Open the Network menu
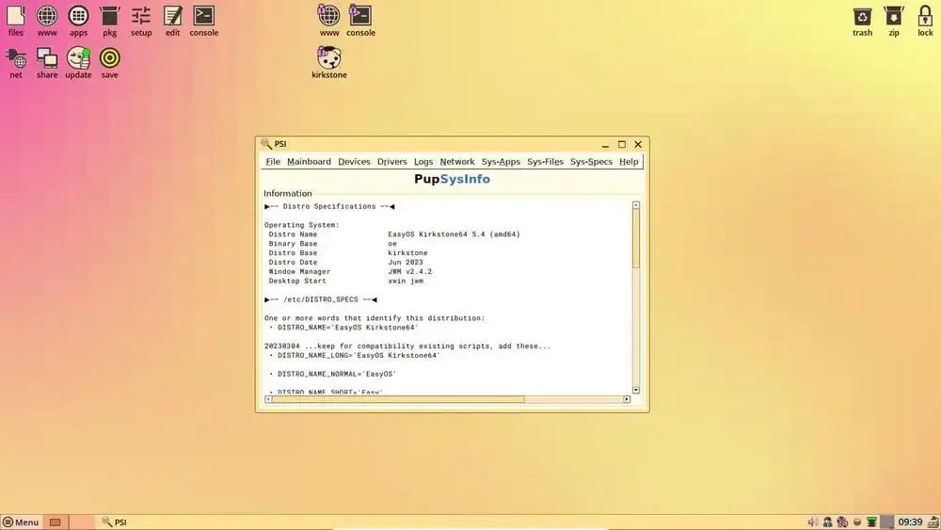941x530 pixels. (457, 162)
